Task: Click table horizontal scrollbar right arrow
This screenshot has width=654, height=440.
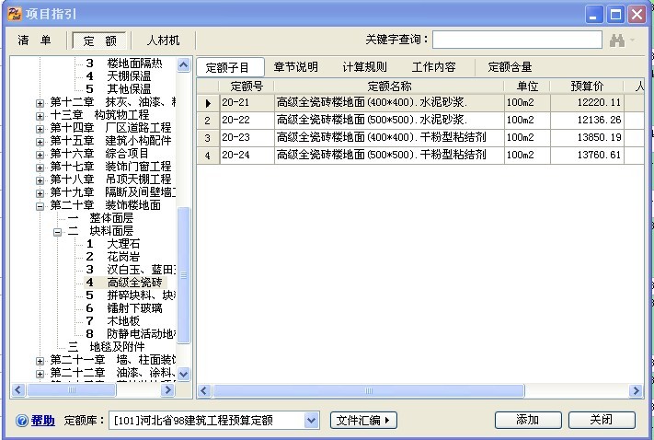Action: coord(636,390)
